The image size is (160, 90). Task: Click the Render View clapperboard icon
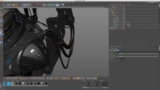point(34,5)
